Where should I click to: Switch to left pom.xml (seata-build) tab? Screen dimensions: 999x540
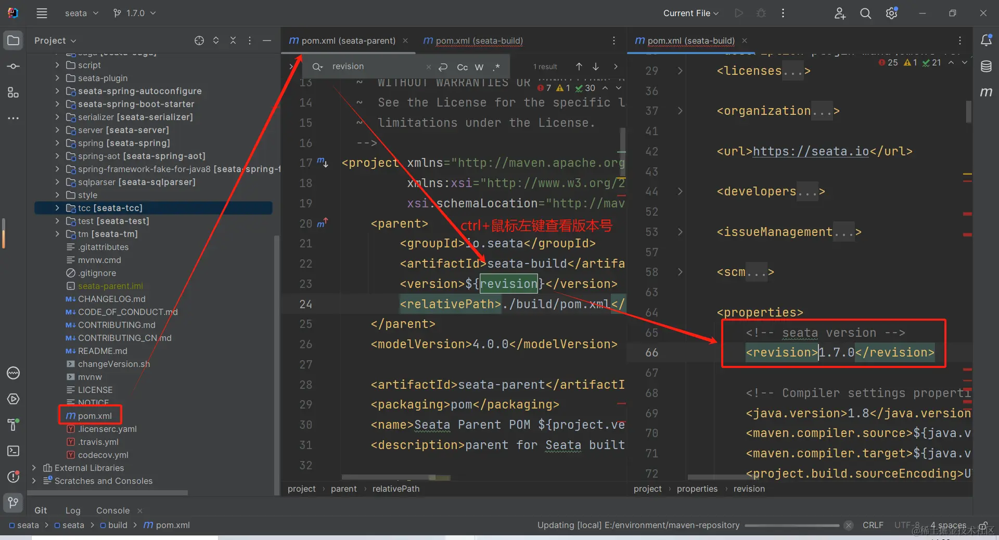click(x=473, y=41)
